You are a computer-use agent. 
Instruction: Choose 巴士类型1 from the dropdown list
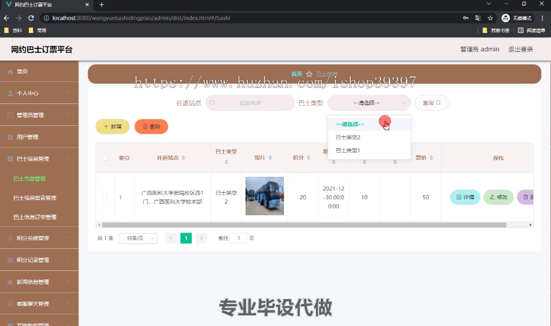click(x=369, y=150)
